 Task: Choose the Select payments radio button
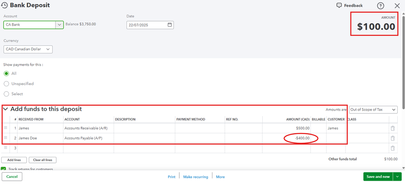click(6, 94)
